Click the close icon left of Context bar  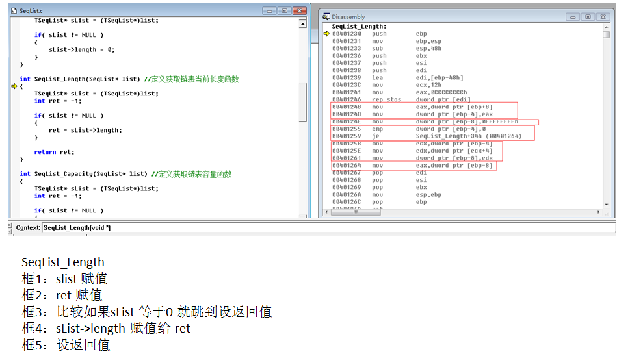[x=10, y=225]
